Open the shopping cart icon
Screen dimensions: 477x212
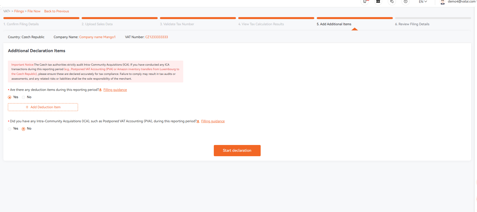point(364,2)
